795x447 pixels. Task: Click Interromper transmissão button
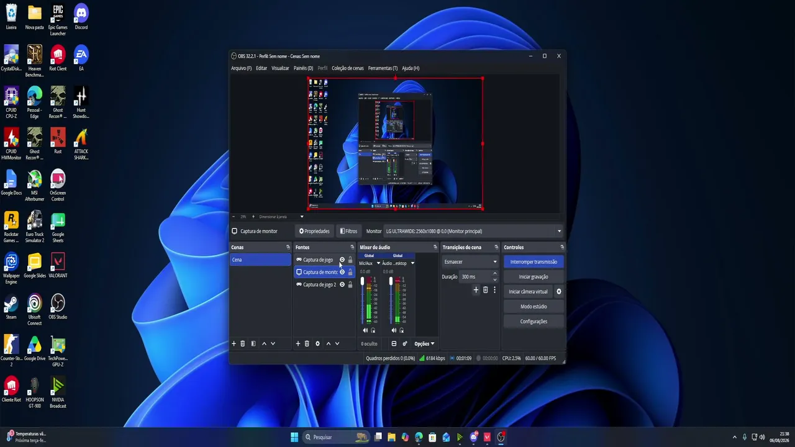coord(534,262)
